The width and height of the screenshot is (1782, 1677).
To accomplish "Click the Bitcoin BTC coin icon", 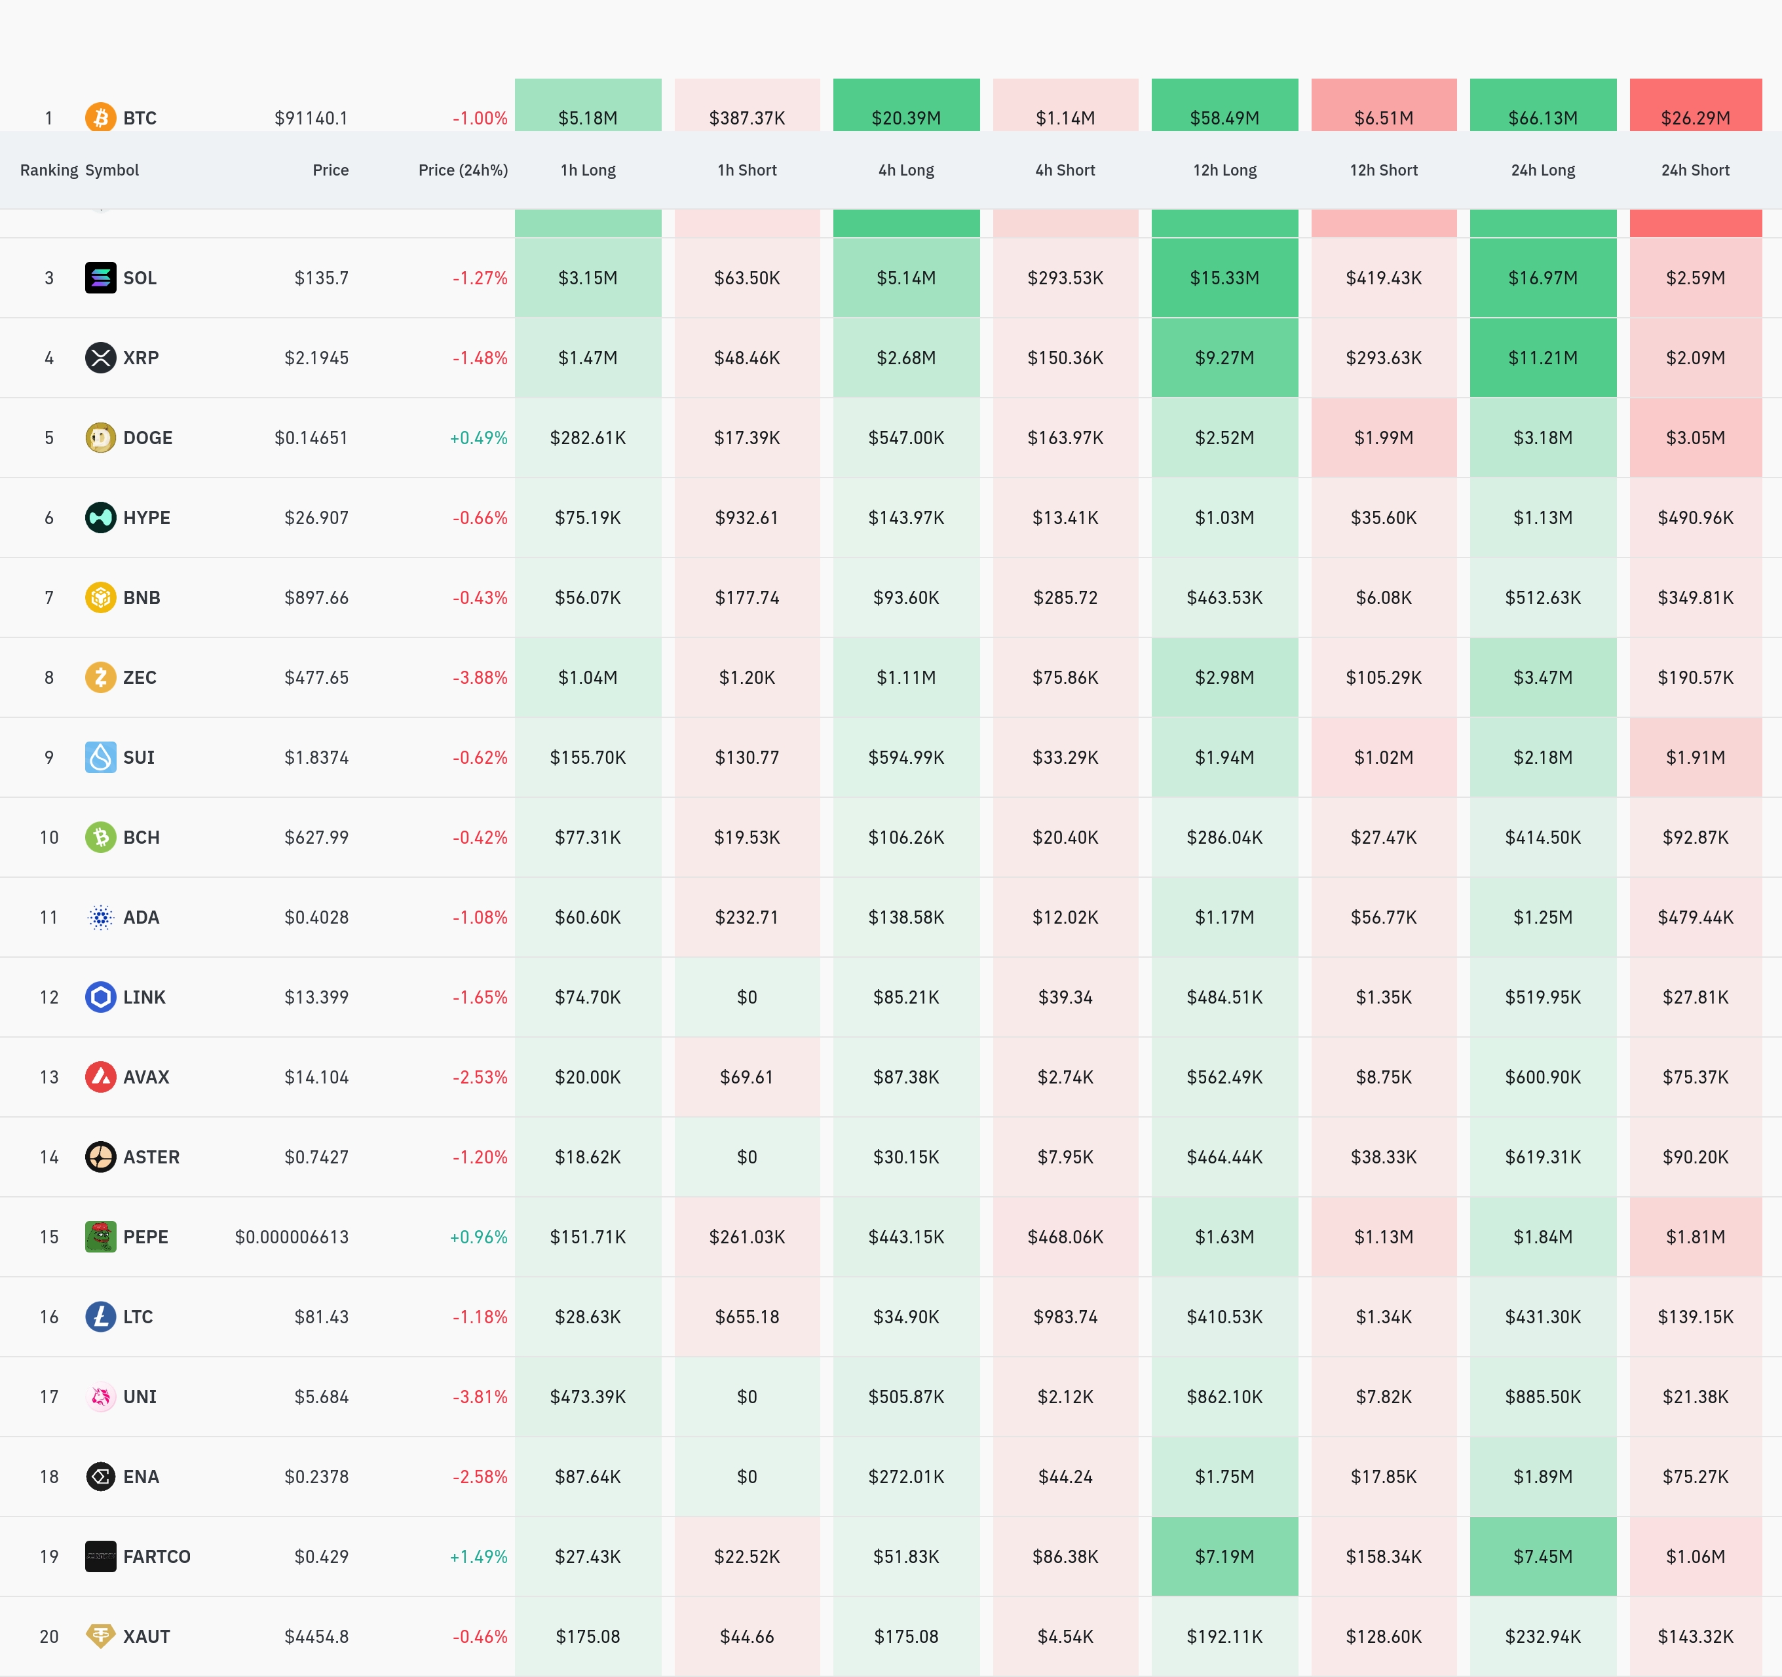I will tap(100, 117).
